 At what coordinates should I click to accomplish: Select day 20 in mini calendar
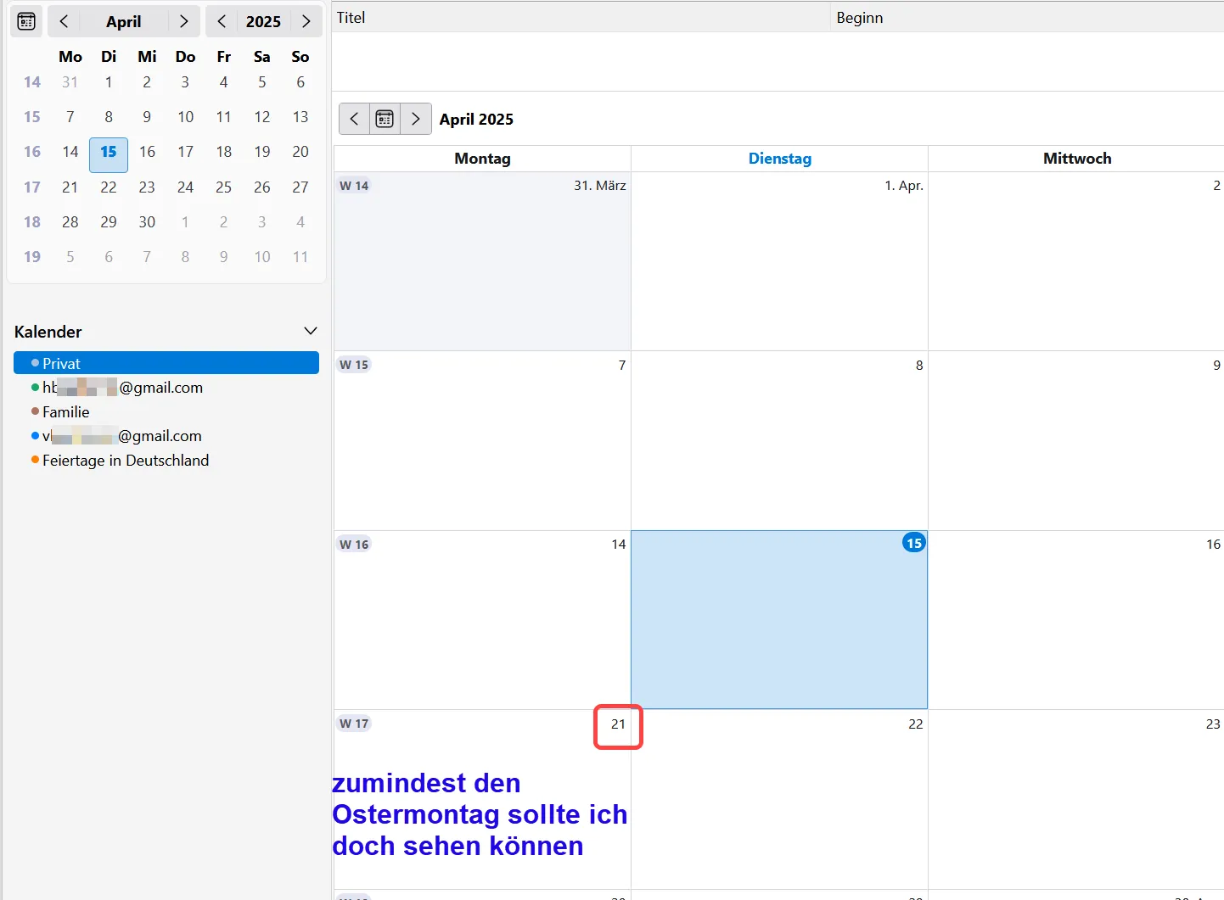[x=300, y=152]
